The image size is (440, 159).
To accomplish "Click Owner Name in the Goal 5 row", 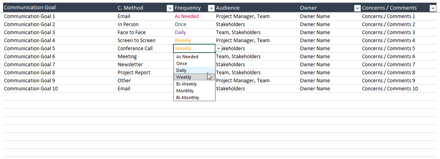I will coord(315,49).
